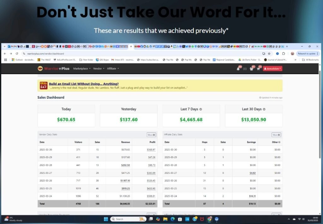323x224 pixels.
Task: Close the active browser tab
Action: coord(131,46)
